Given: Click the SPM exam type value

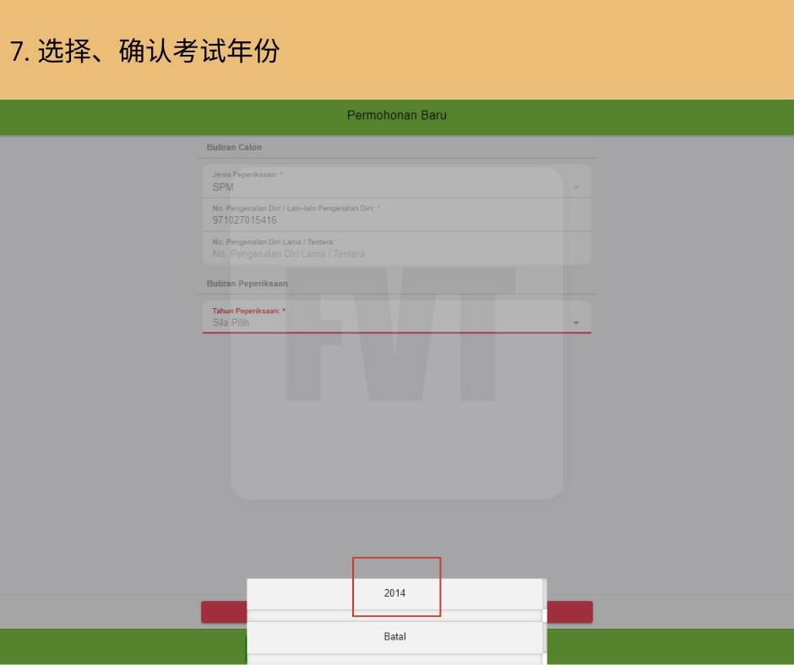Looking at the screenshot, I should [x=223, y=187].
